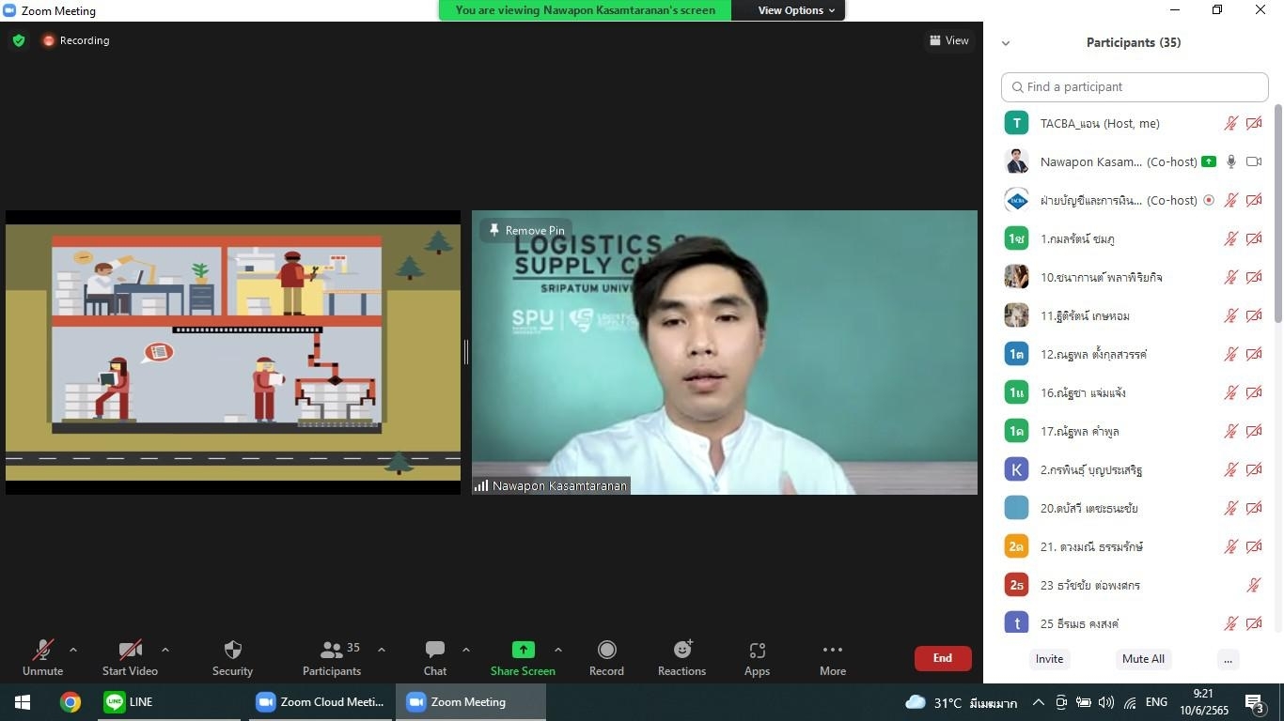Open audio options arrow beside Unmute
Screen dimensions: 1284x721
coord(73,650)
